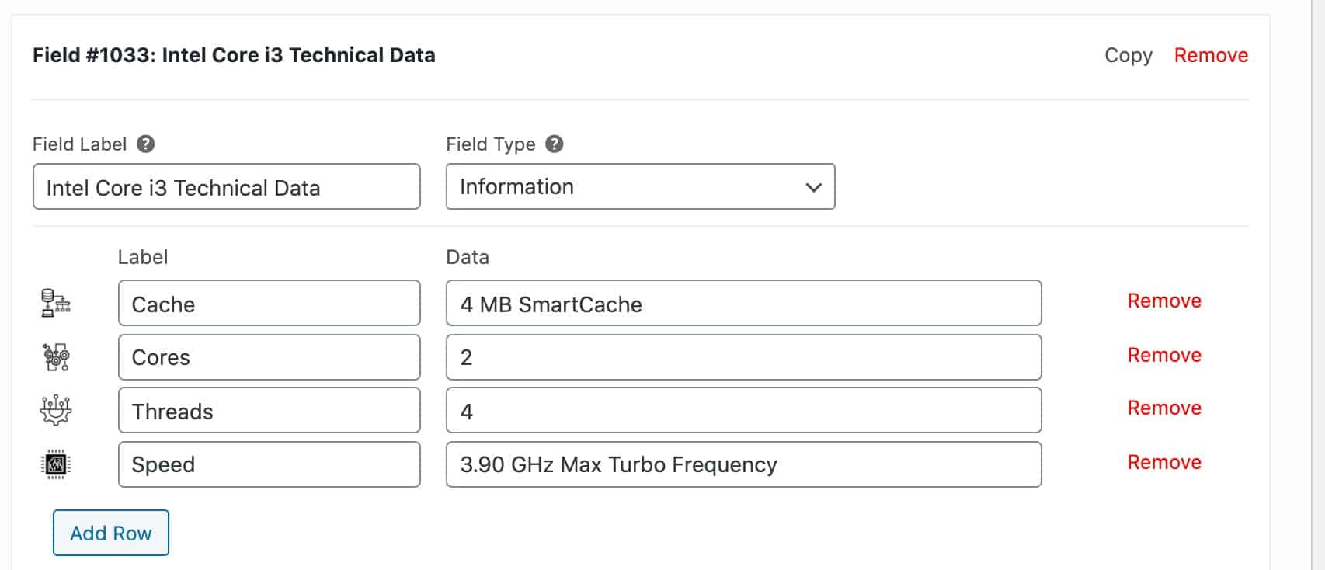Edit the Cores data field containing 2
The width and height of the screenshot is (1325, 570).
[x=744, y=357]
